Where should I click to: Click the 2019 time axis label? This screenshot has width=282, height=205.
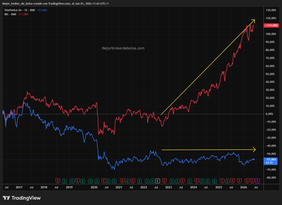point(69,187)
